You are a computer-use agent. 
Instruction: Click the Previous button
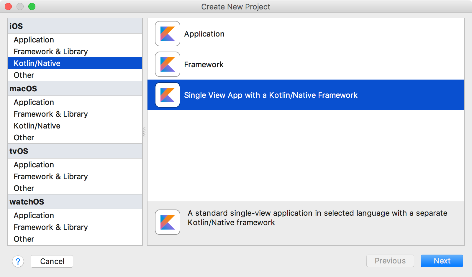[x=390, y=261]
